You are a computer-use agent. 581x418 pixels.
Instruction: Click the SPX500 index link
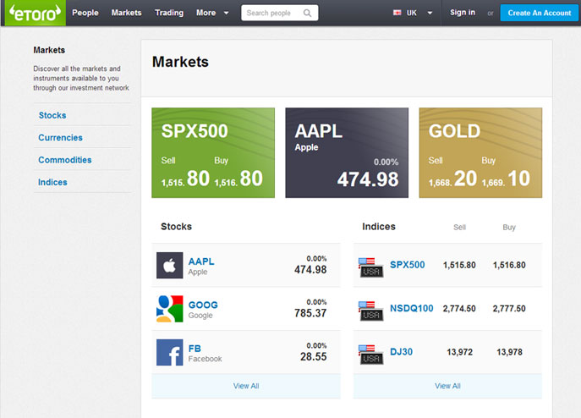point(408,265)
